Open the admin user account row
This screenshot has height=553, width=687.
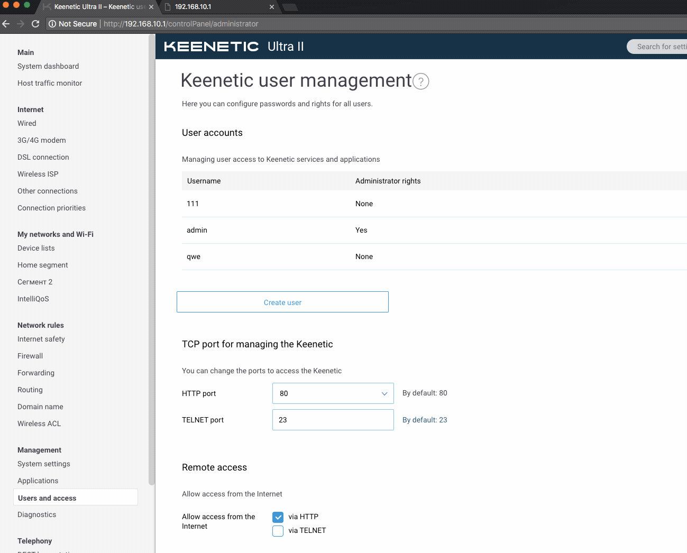point(434,230)
